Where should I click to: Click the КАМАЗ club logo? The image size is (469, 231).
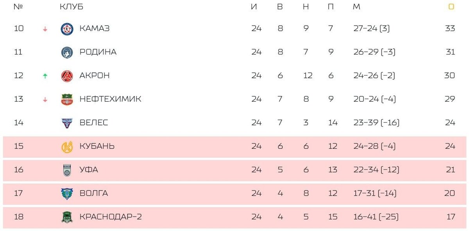(67, 29)
